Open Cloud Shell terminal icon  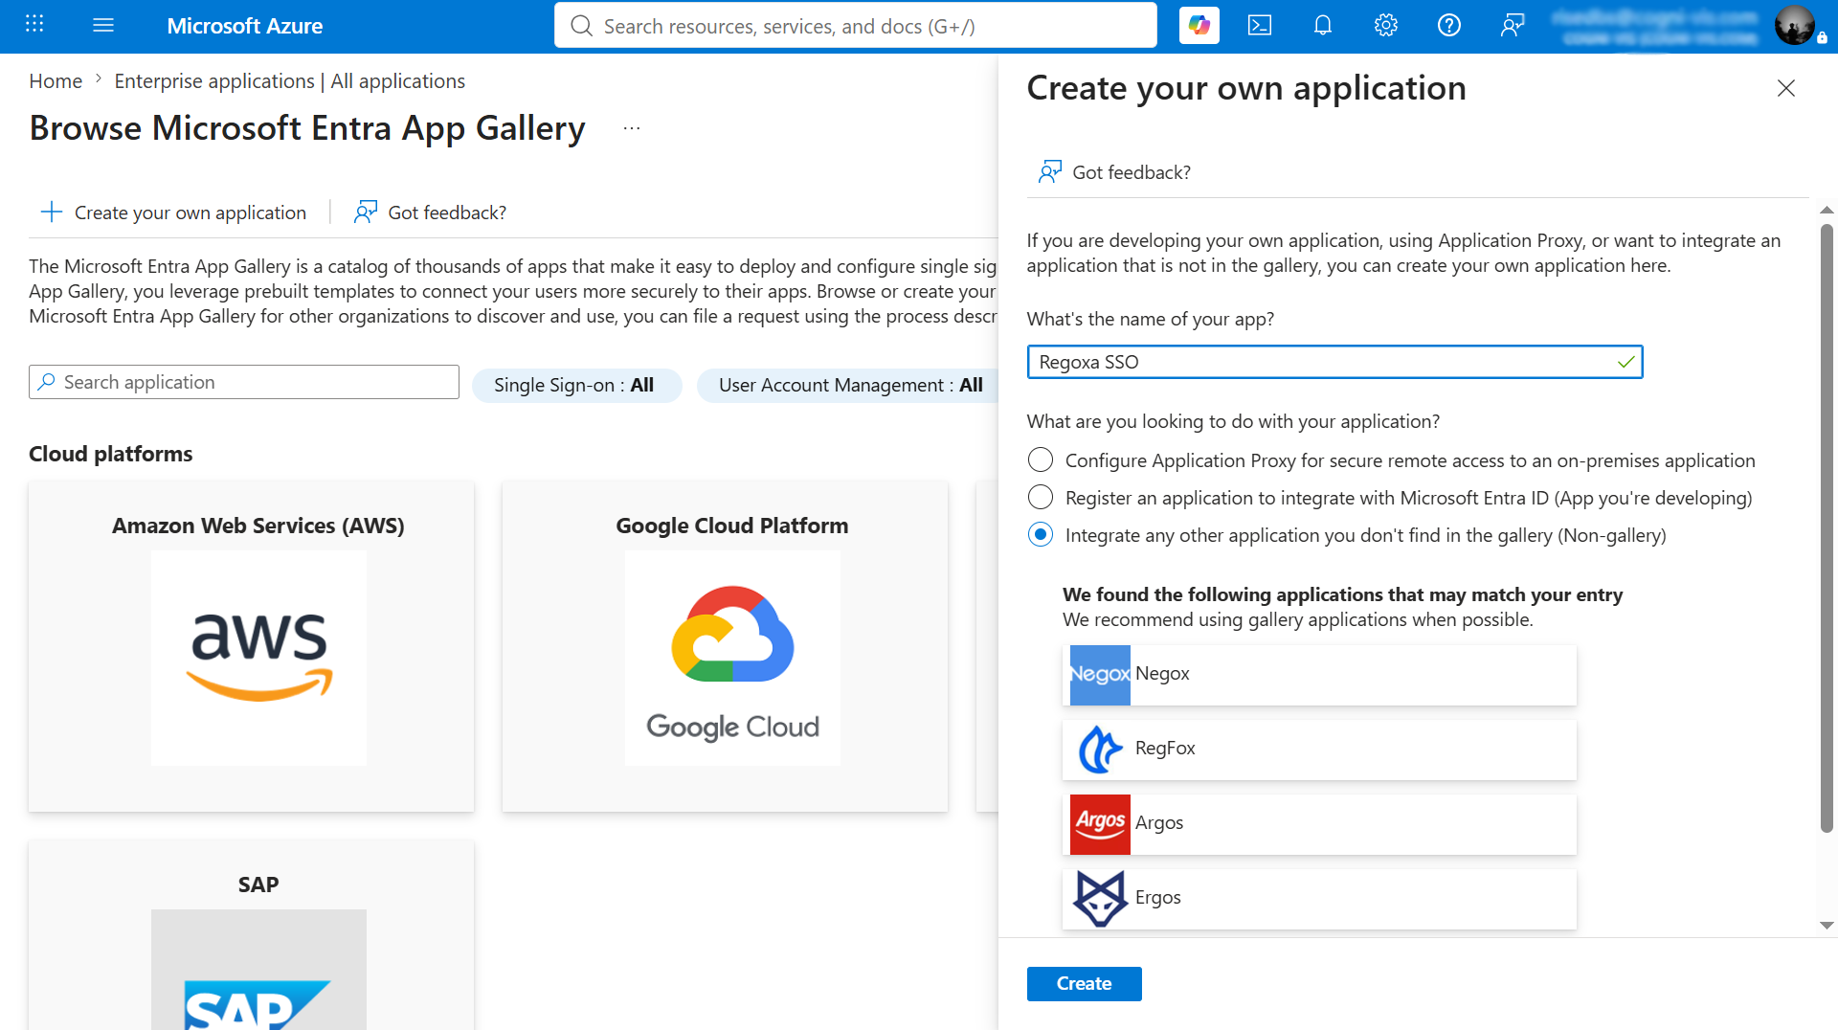[1260, 26]
